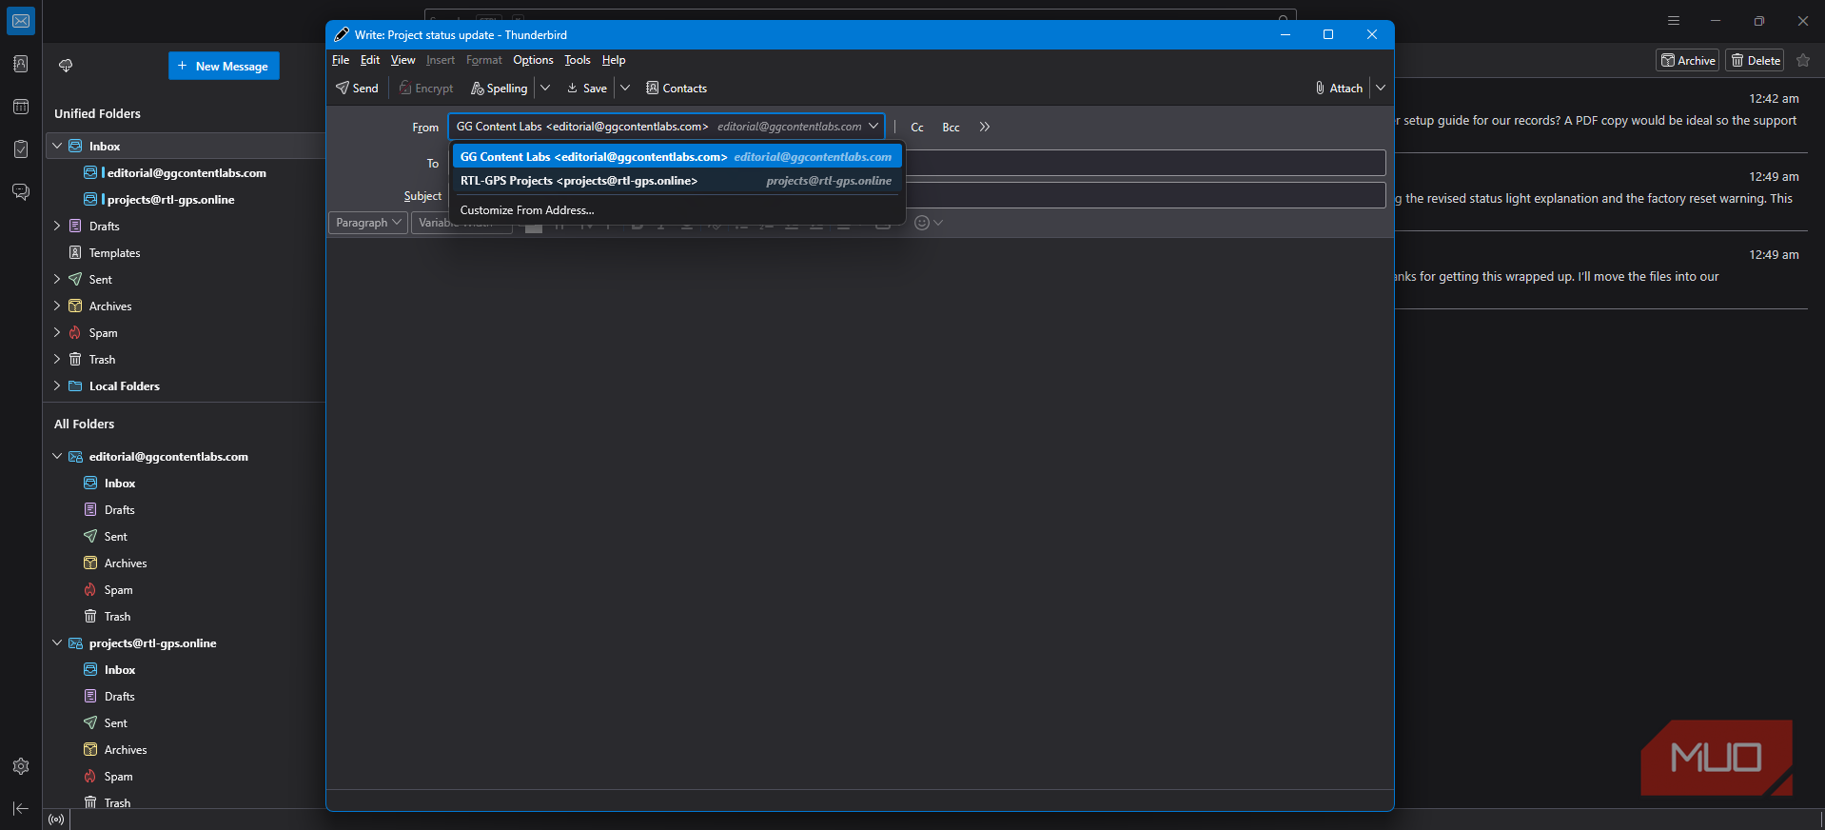Open the Thunderbird application menu (hamburger)
The width and height of the screenshot is (1825, 830).
[1674, 21]
